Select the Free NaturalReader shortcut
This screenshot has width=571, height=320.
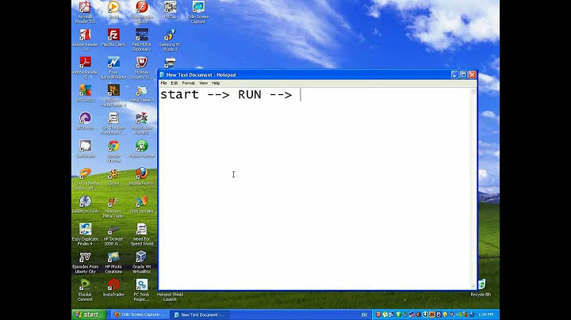pos(113,67)
